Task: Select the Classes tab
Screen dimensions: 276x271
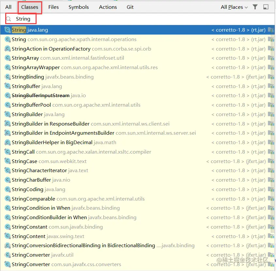Action: coord(30,7)
